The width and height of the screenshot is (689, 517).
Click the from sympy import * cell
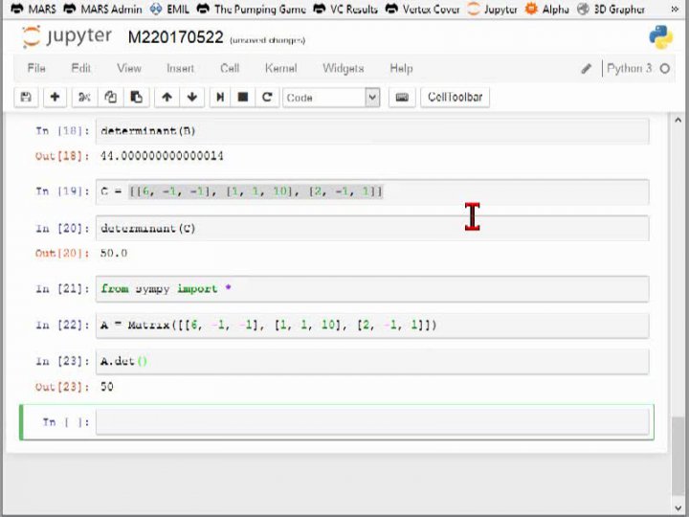(372, 289)
